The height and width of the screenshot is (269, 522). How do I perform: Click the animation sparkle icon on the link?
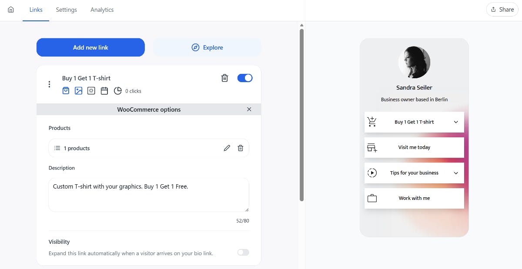pos(91,90)
